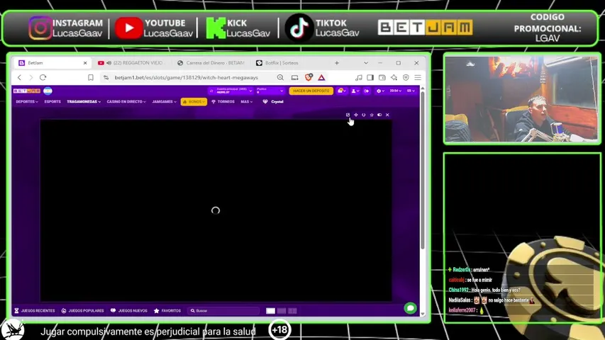Click the browser page vertical scrollbar
Screen dimensions: 605x340
coord(423,169)
